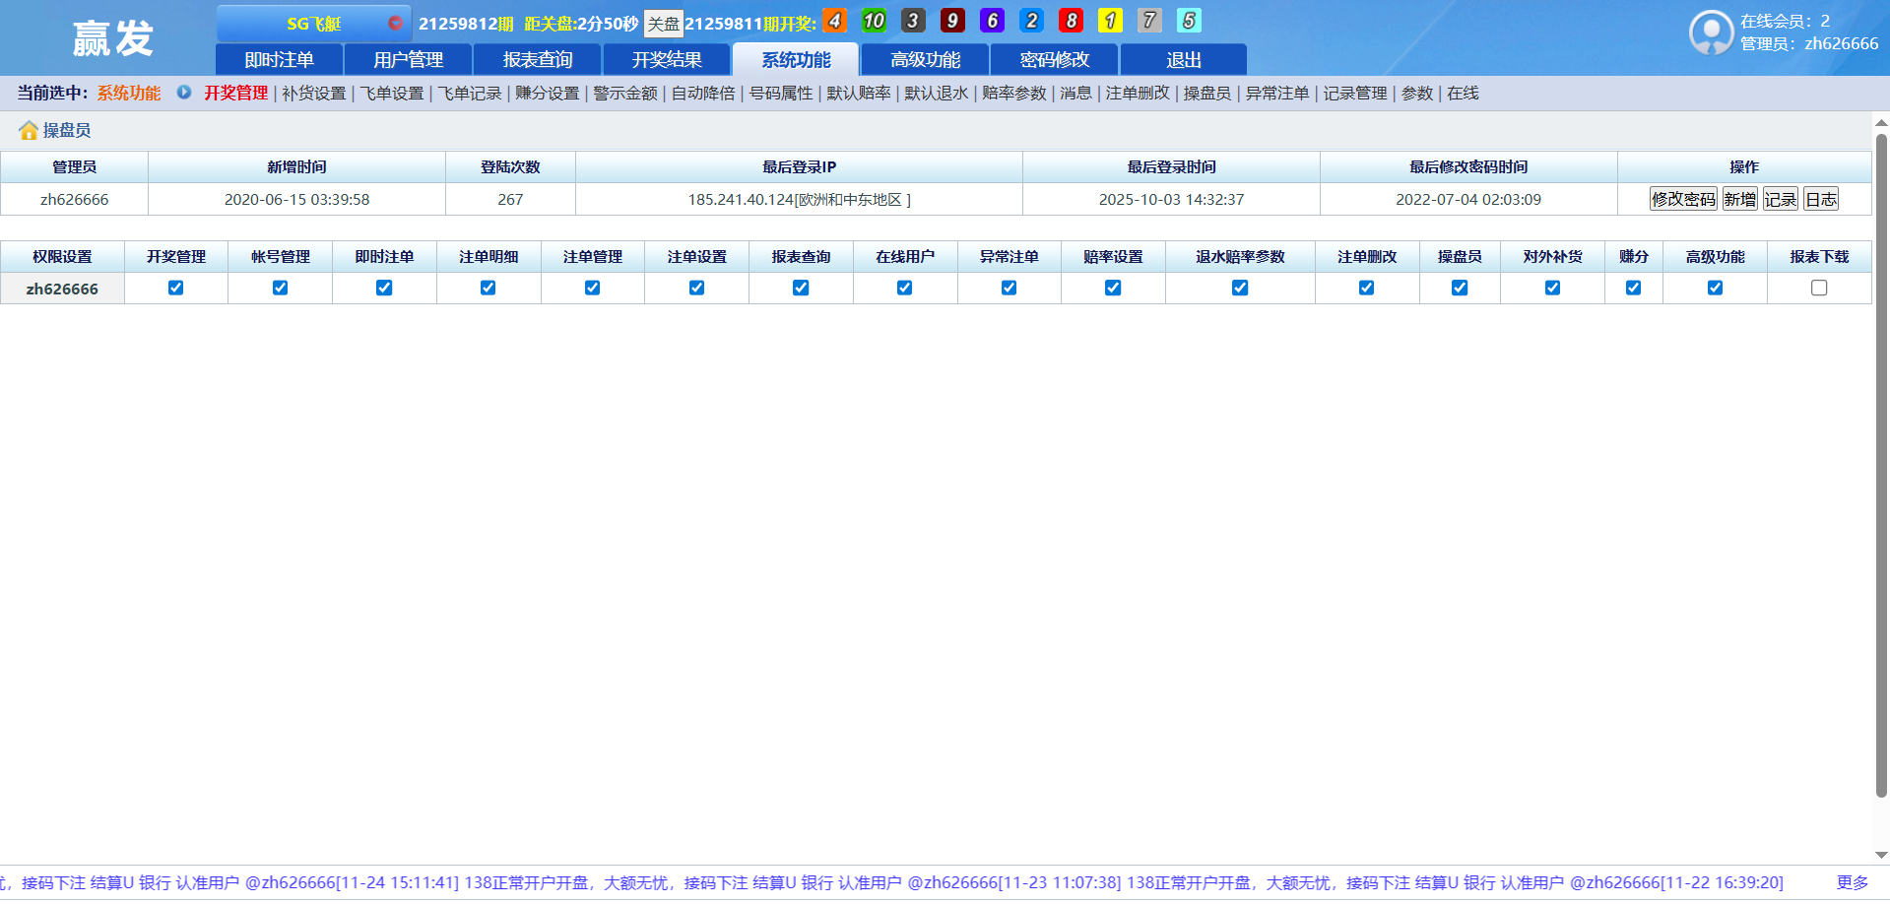Click the home icon next to 操盘员
The width and height of the screenshot is (1890, 904).
click(29, 130)
